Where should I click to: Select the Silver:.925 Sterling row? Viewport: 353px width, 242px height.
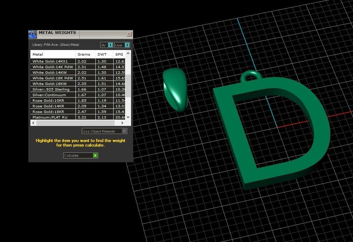[78, 89]
